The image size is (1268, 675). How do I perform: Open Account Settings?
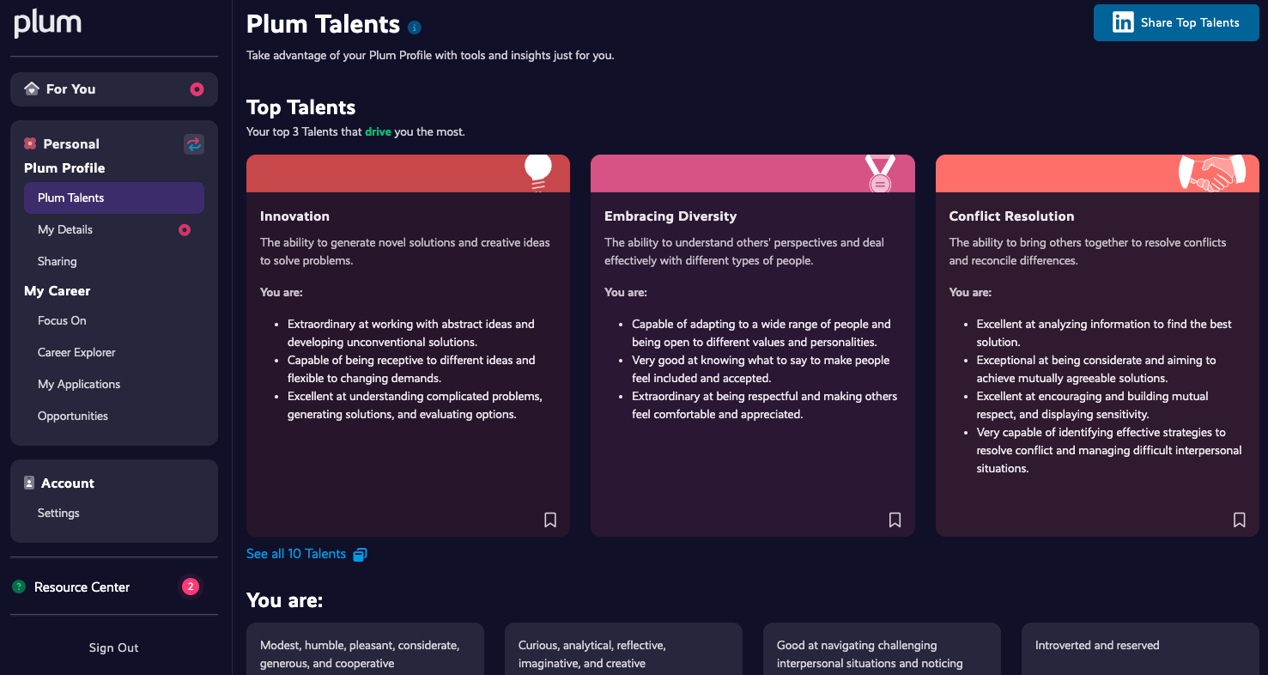click(x=58, y=513)
